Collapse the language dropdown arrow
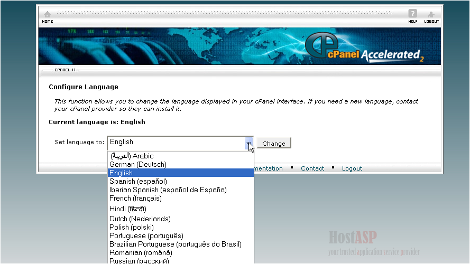The image size is (470, 264). tap(248, 143)
